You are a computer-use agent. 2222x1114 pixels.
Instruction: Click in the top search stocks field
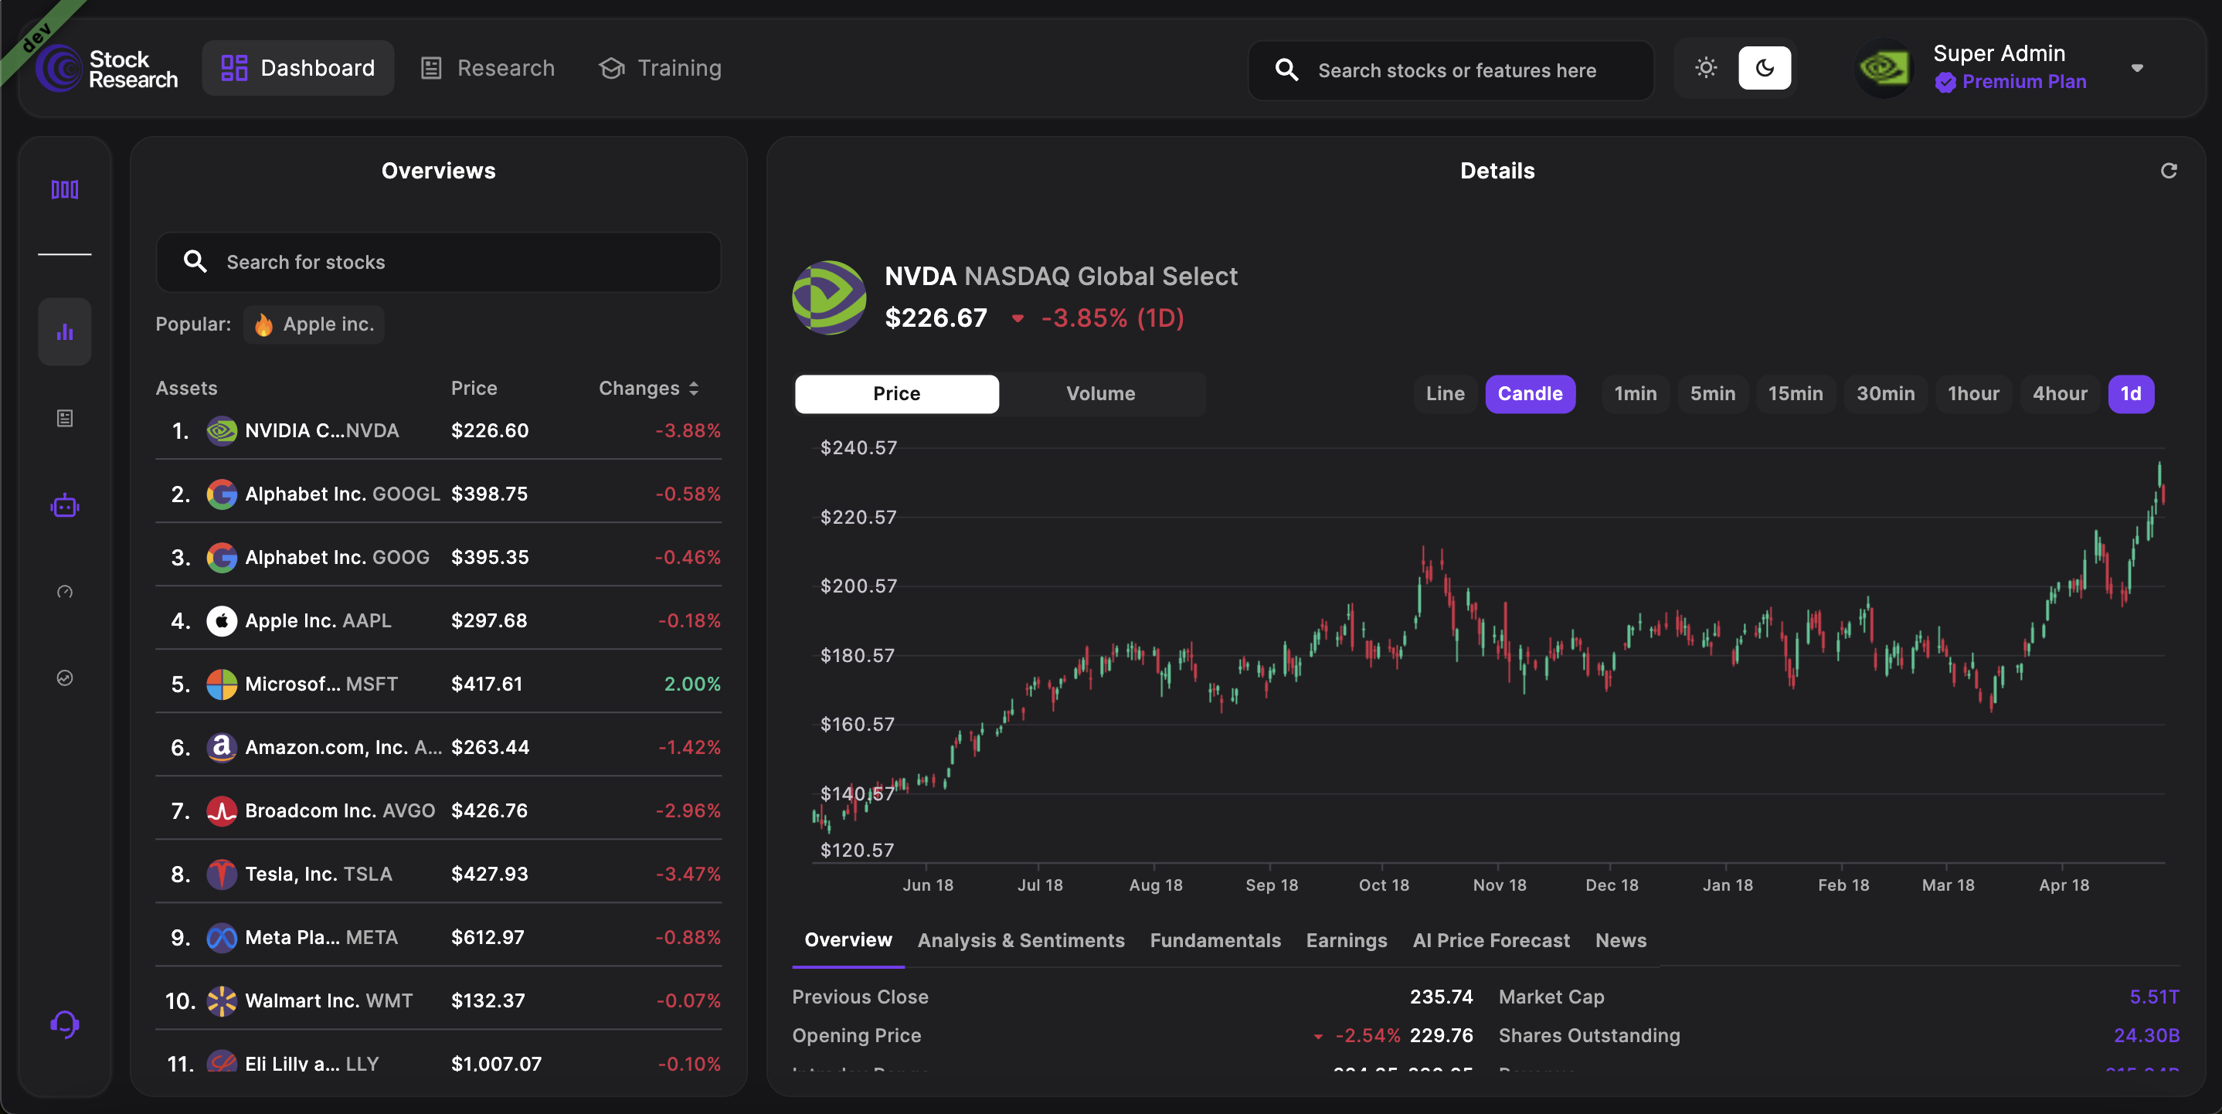coord(1452,71)
